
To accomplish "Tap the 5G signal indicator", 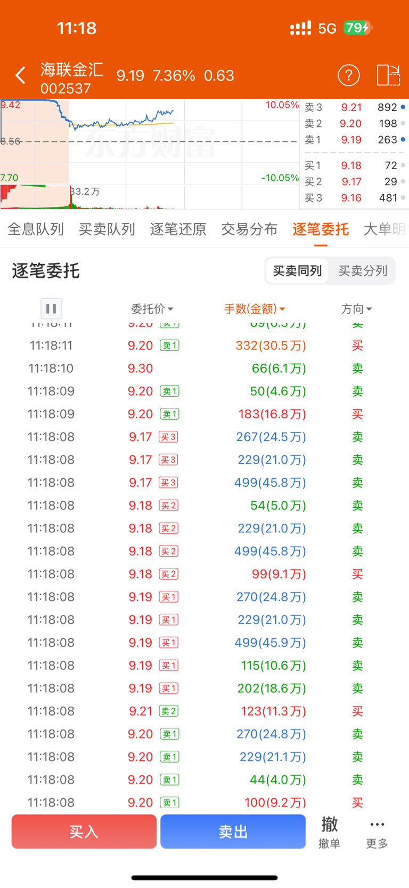I will point(328,29).
